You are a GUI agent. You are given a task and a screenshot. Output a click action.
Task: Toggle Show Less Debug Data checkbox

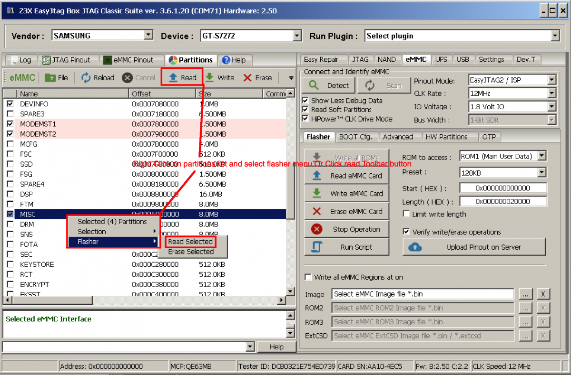click(x=305, y=101)
